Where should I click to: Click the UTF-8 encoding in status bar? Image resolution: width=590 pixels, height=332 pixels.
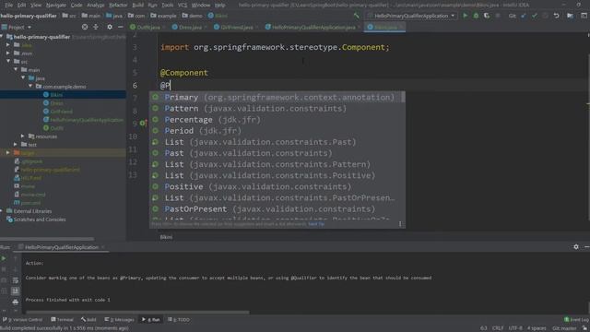(x=515, y=328)
